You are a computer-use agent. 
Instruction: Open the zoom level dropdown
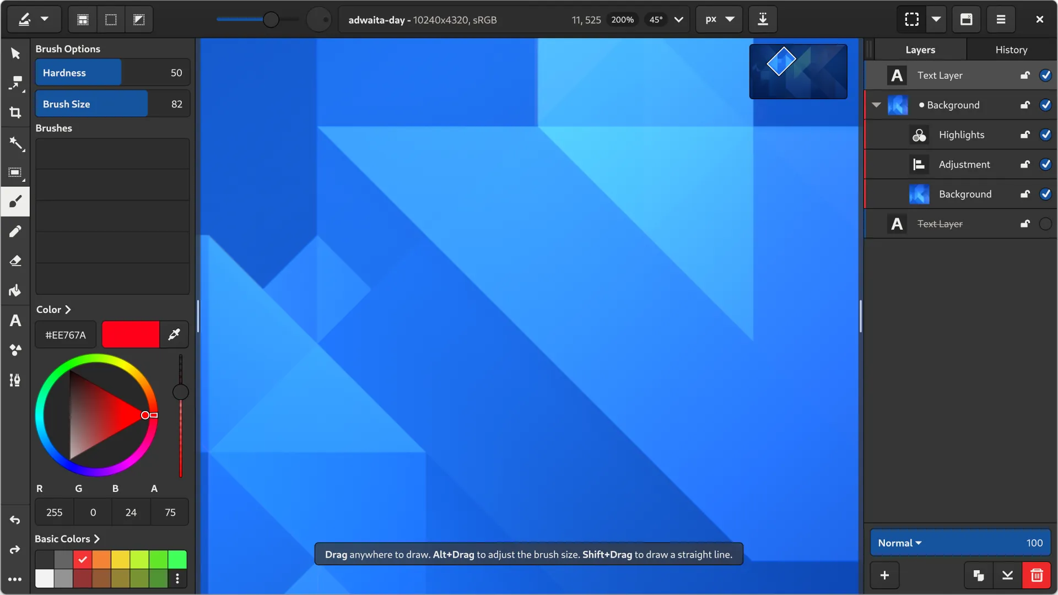[x=622, y=20]
